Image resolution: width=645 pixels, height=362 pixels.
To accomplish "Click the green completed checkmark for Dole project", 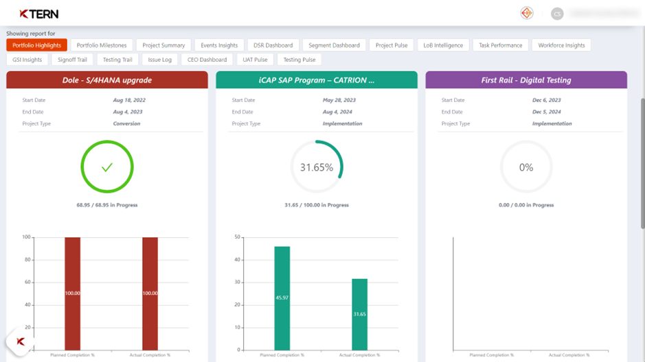I will pos(107,167).
